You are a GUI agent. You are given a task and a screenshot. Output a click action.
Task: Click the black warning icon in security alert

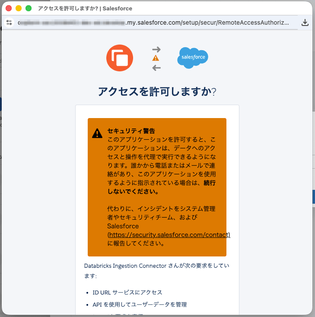97,134
